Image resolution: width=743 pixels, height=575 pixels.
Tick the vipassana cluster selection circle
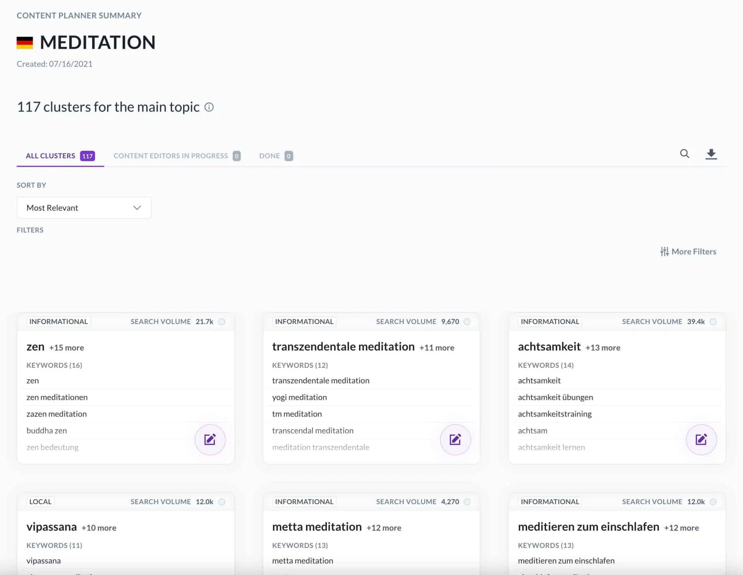click(222, 502)
